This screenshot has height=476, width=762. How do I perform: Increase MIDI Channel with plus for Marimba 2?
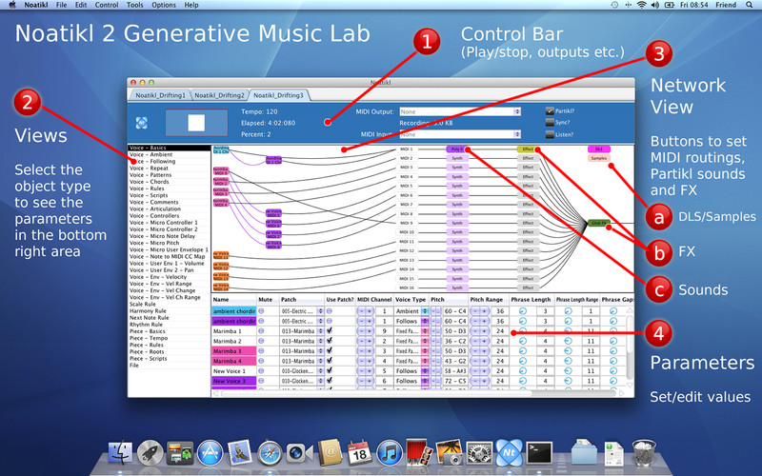point(370,341)
